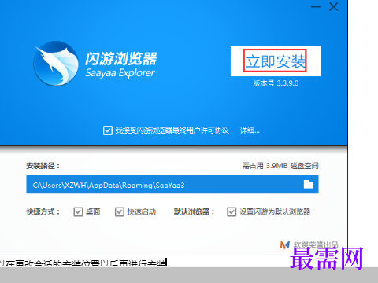Click the 软媒荣誉出品 M logo icon
The height and width of the screenshot is (283, 378).
click(x=285, y=244)
